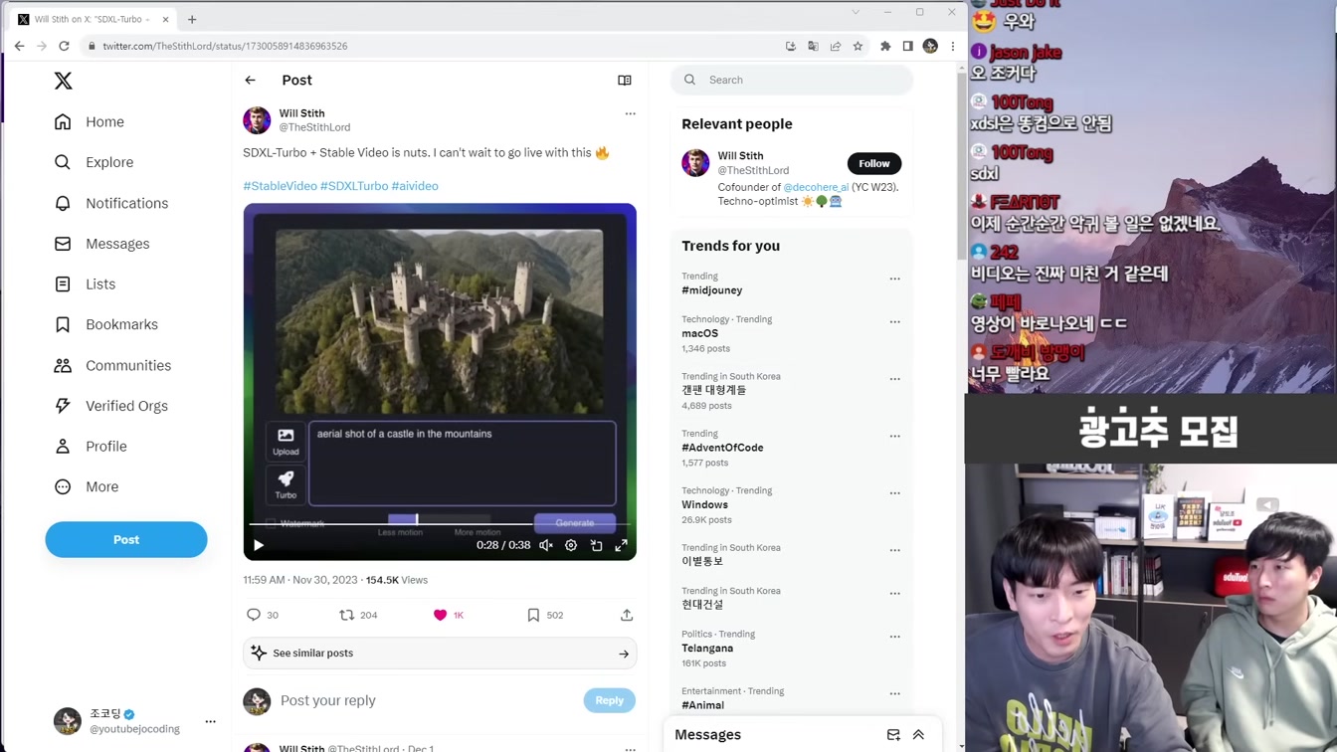Follow Will Stith in Relevant people
This screenshot has height=752, width=1337.
[874, 163]
